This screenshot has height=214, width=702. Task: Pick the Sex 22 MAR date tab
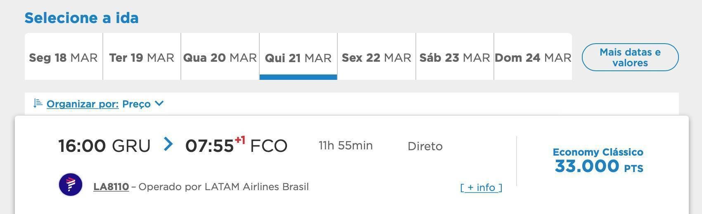[377, 56]
